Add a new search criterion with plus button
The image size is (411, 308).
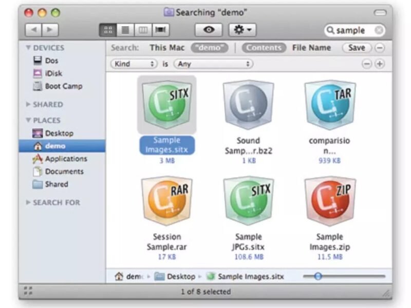pos(379,64)
